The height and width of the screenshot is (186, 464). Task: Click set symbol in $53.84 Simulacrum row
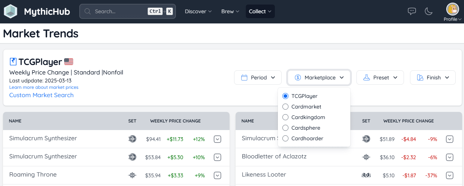point(132,157)
